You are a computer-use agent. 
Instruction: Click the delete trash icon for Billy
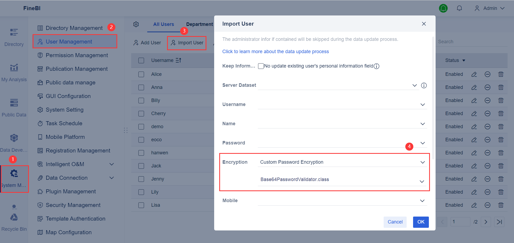(x=501, y=100)
